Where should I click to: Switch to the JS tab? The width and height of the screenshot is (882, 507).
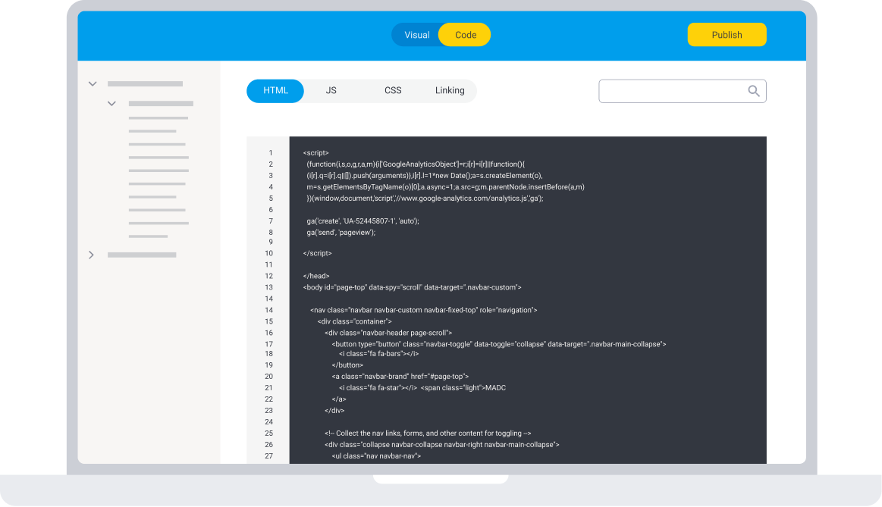tap(331, 90)
